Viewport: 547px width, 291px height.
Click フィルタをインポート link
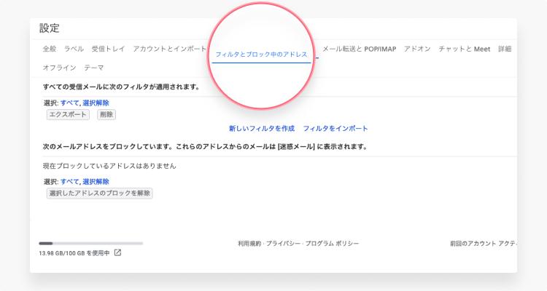point(335,129)
